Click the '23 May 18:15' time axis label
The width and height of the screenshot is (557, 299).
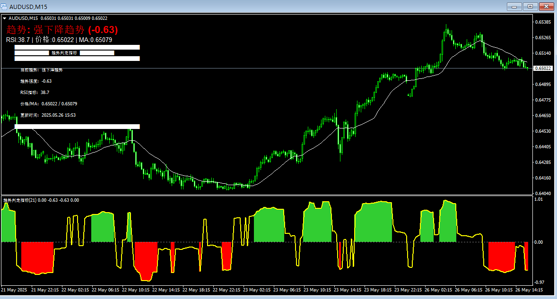tap(378, 290)
